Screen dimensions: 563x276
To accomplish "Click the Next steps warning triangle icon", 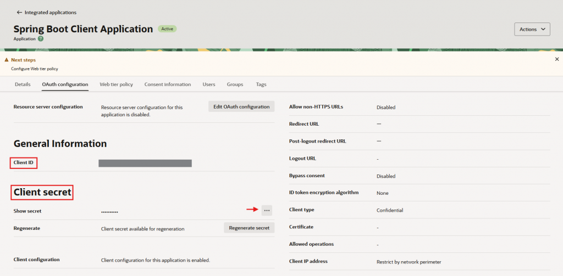I will (7, 60).
